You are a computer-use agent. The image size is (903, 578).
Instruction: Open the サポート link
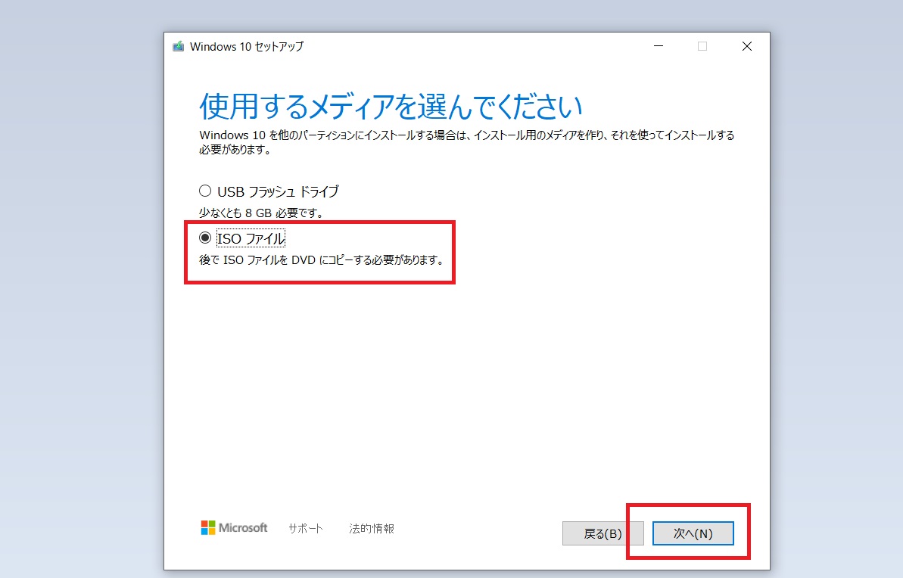click(x=305, y=529)
